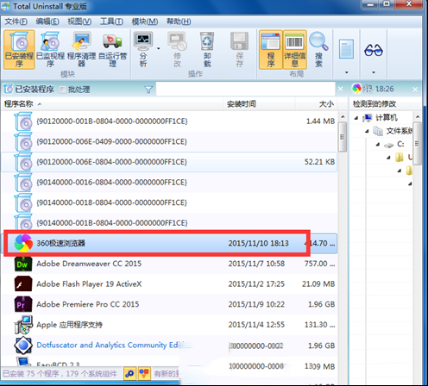Clear the filter field with X
The width and height of the screenshot is (428, 386).
point(340,89)
